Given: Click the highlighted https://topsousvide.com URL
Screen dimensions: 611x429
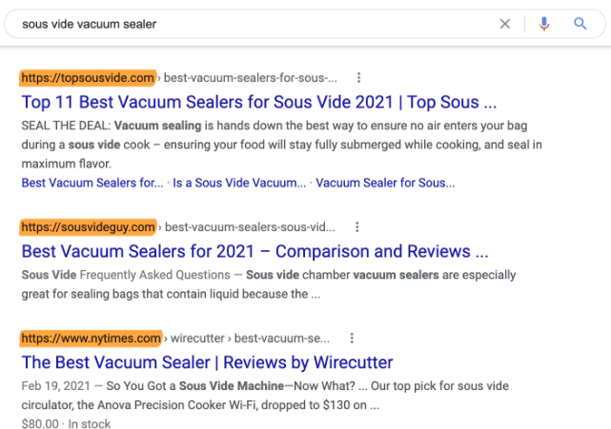Looking at the screenshot, I should pos(88,78).
